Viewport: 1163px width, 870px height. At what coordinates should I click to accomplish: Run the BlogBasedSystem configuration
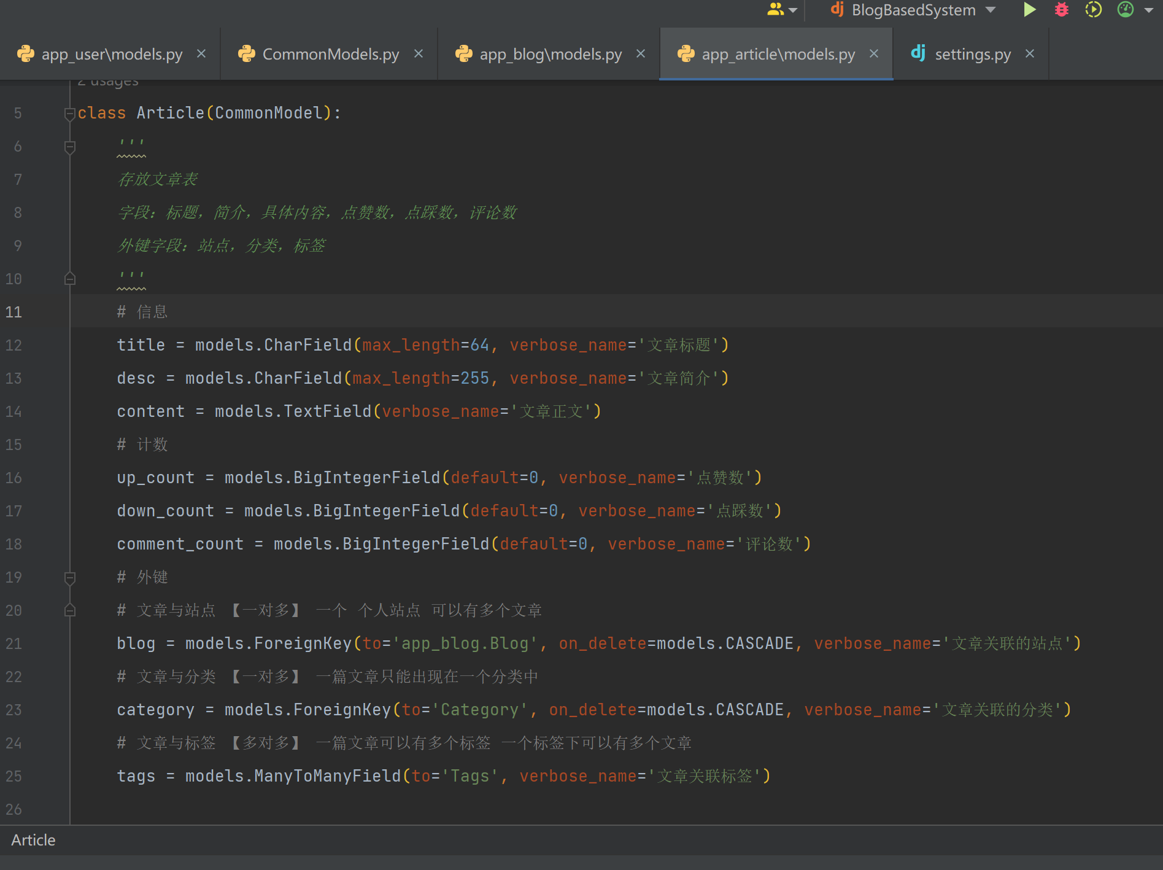[x=1029, y=10]
